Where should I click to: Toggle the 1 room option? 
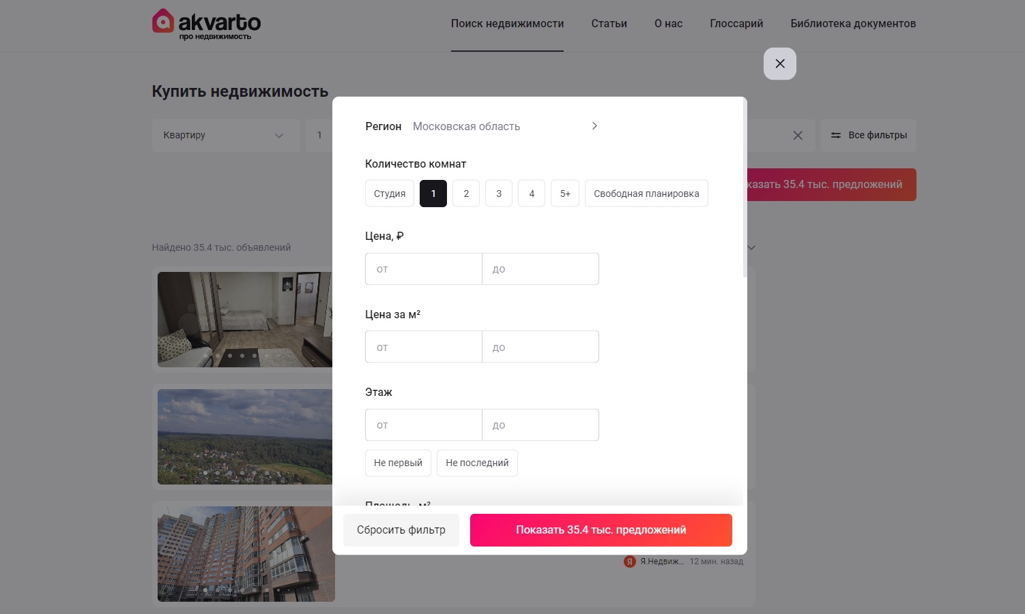pos(433,194)
